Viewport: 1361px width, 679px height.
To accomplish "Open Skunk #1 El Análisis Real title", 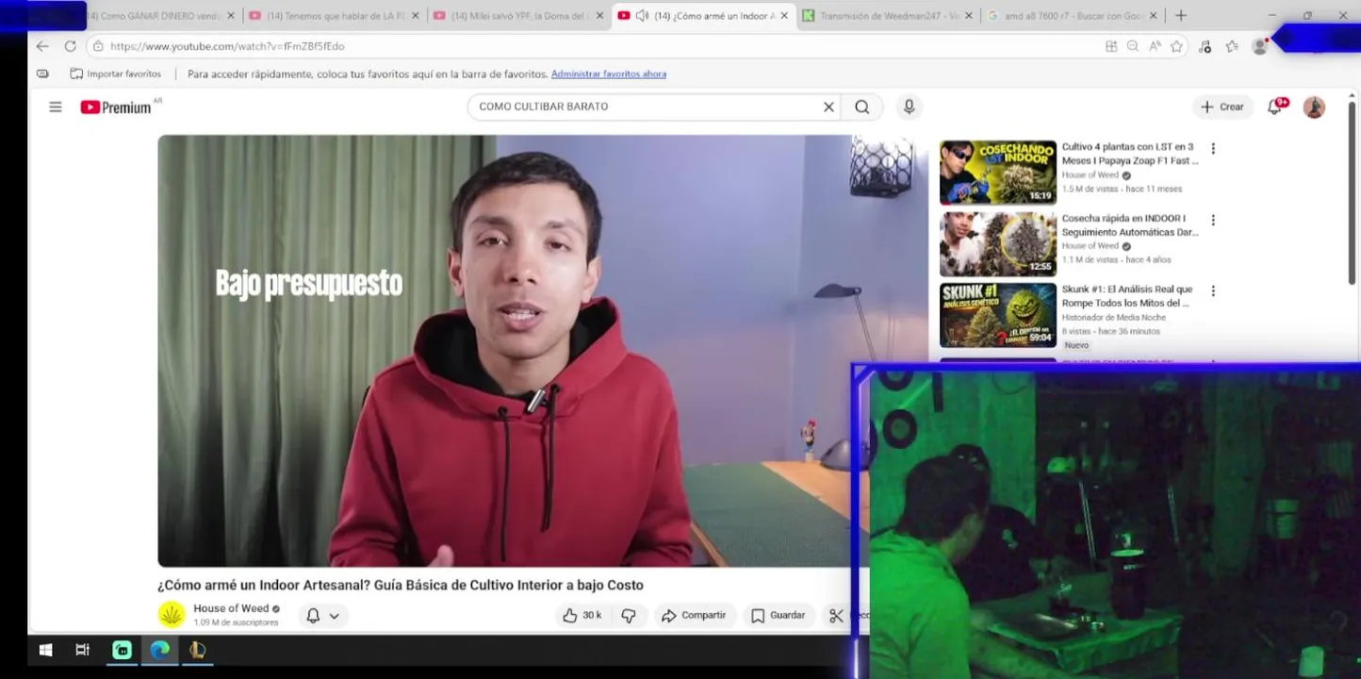I will [x=1127, y=296].
